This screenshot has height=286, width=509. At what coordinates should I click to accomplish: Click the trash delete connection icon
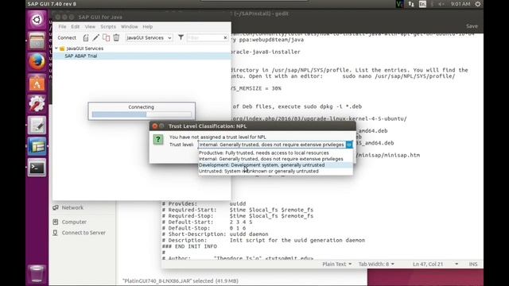116,37
